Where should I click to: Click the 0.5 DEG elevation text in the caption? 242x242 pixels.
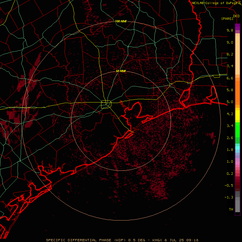137,240
